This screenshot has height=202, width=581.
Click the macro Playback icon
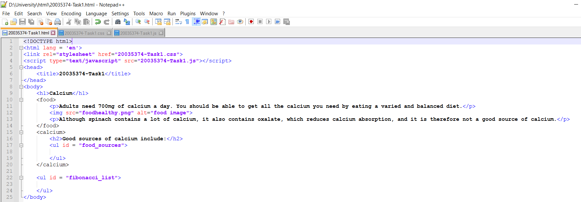pos(269,22)
